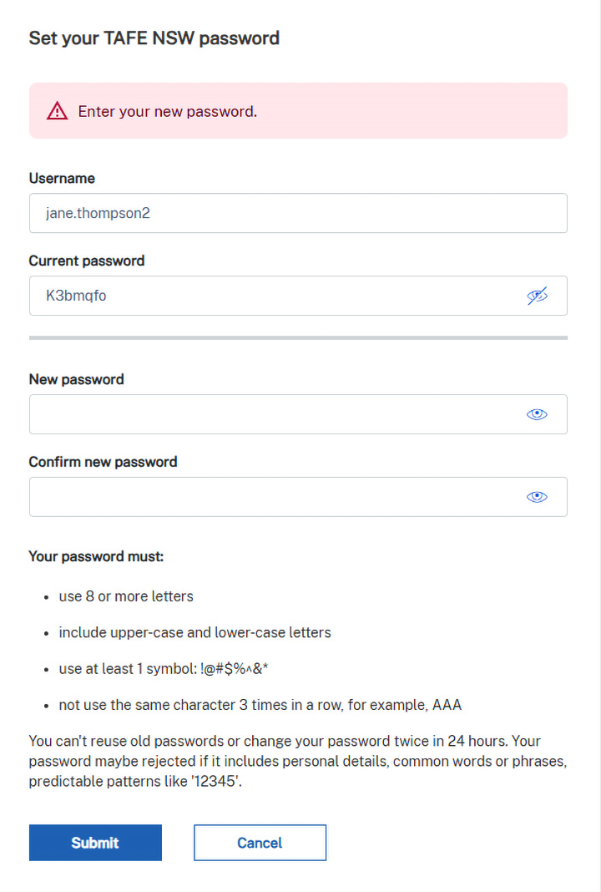Viewport: 601px width, 892px height.
Task: Click the Username label
Action: point(62,178)
